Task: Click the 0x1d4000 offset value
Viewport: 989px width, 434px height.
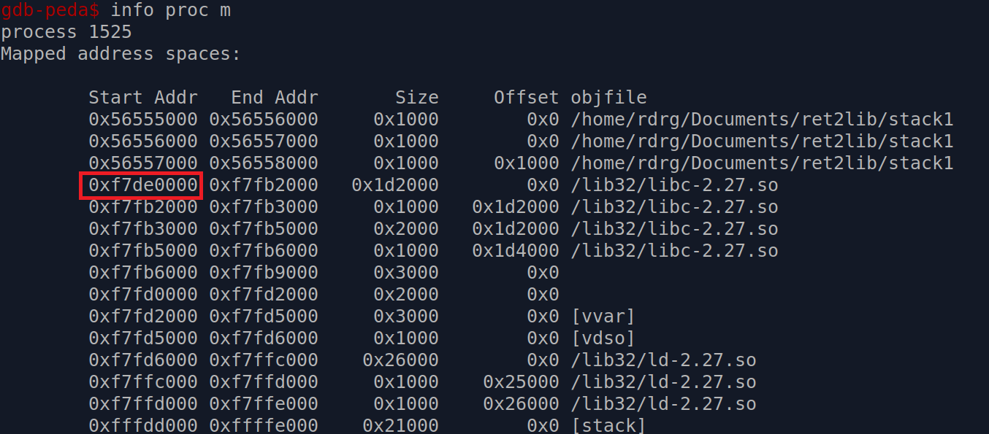Action: pos(516,251)
